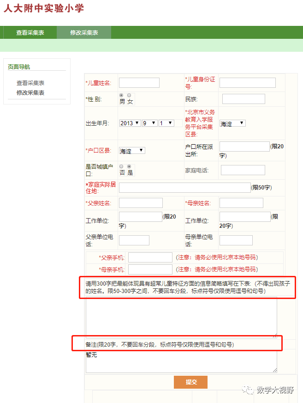303x403 pixels.
Task: Click the 户口所在派出所 input field
Action: tap(244, 147)
